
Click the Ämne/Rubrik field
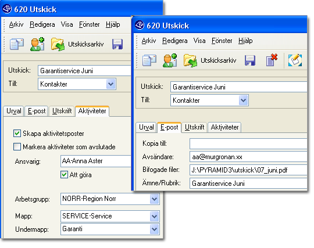248,183
